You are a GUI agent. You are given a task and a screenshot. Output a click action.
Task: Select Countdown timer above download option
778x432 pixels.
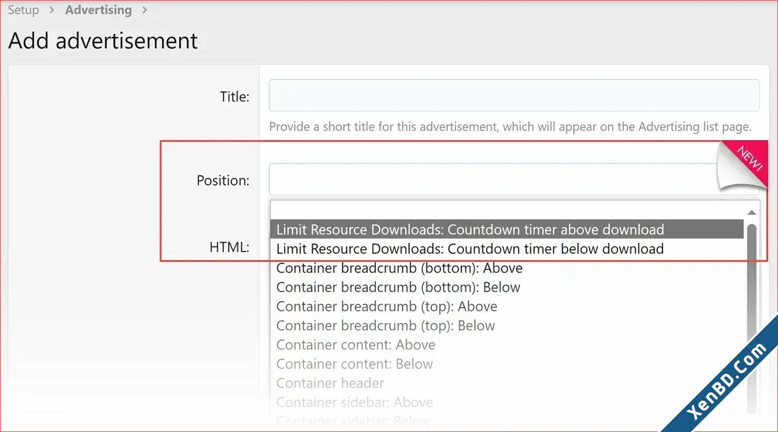507,229
